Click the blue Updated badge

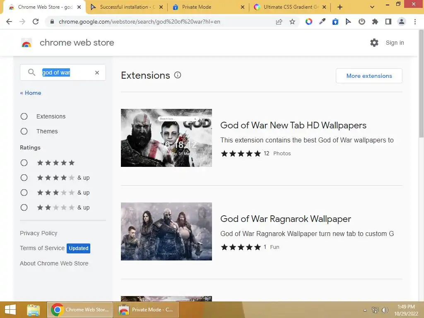click(78, 248)
